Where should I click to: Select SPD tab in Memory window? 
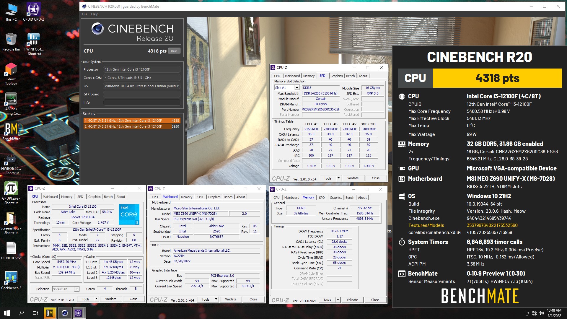point(322,198)
